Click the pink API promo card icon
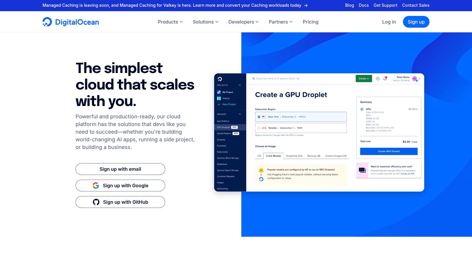472x265 pixels. pos(362,170)
